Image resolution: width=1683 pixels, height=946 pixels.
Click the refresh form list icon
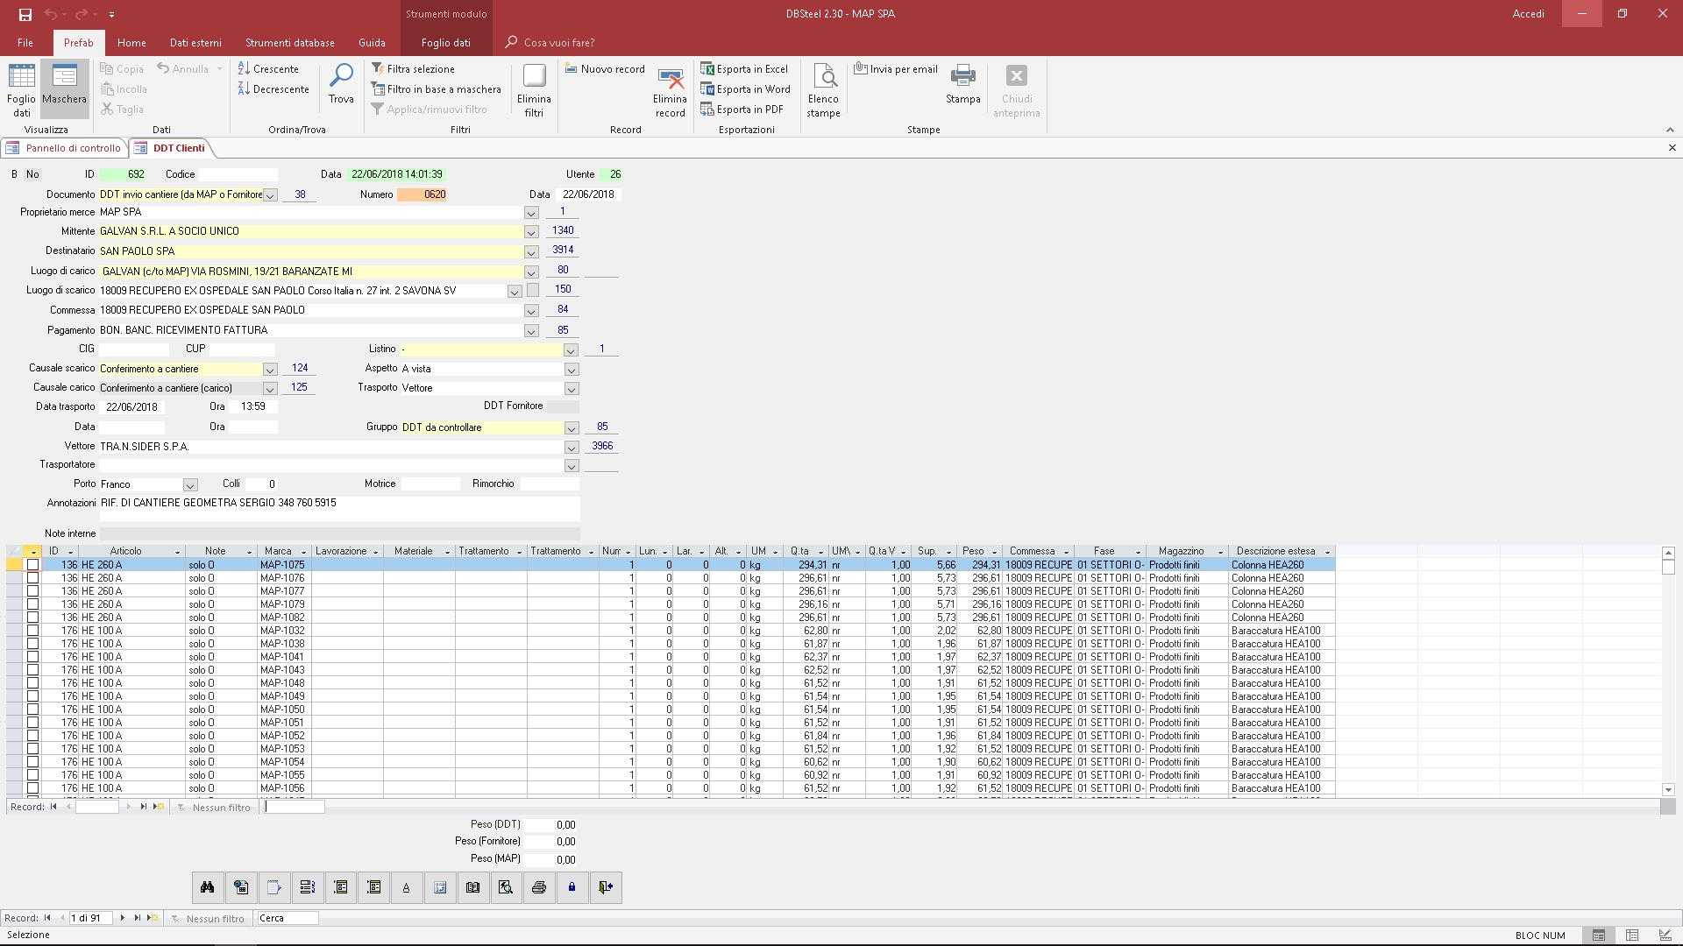308,887
